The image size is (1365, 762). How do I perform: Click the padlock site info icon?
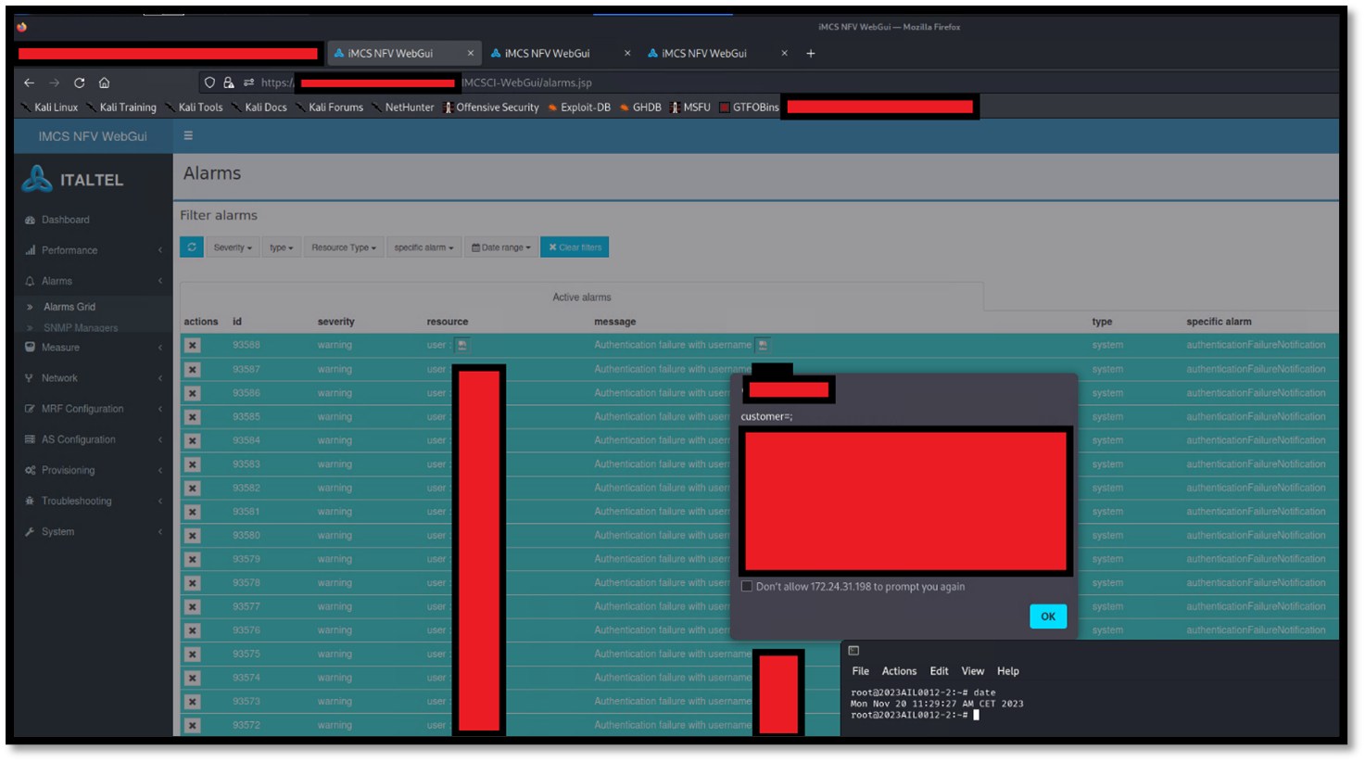point(228,83)
